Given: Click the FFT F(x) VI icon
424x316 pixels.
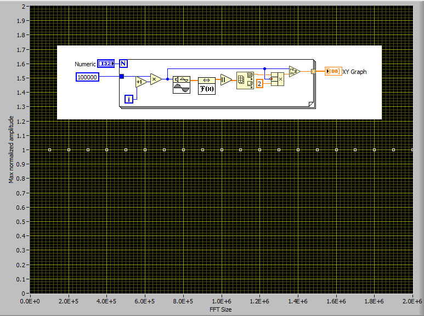Looking at the screenshot, I should coord(207,85).
